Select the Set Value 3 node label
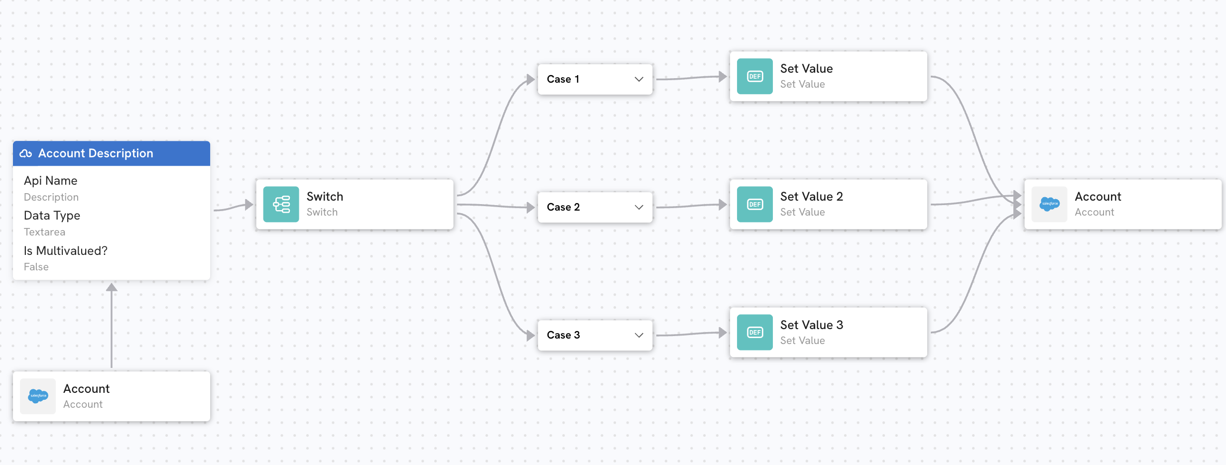The height and width of the screenshot is (465, 1226). click(812, 325)
